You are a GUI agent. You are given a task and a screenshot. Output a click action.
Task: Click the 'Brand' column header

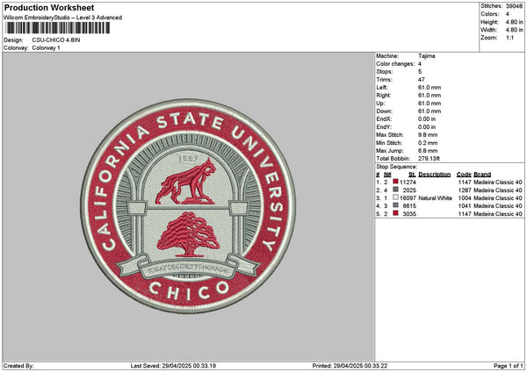point(482,175)
